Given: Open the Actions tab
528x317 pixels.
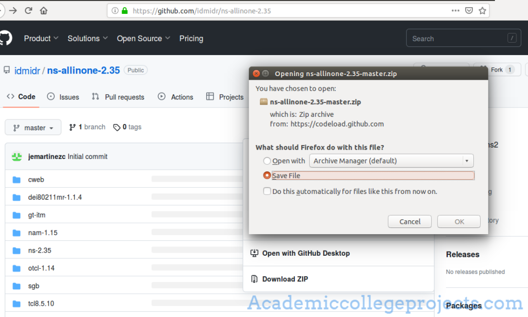Looking at the screenshot, I should click(x=176, y=97).
